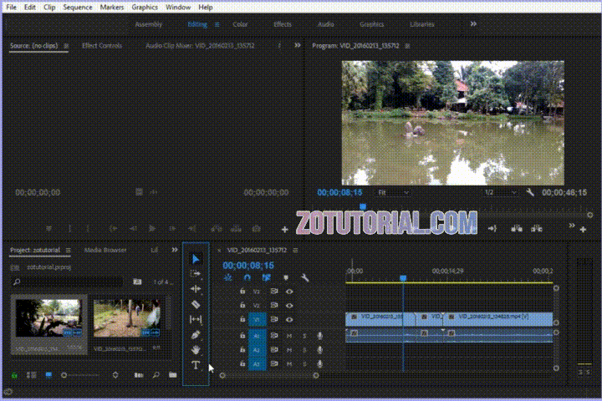Viewport: 602px width, 401px height.
Task: Open Program monitor settings wrench
Action: [530, 192]
